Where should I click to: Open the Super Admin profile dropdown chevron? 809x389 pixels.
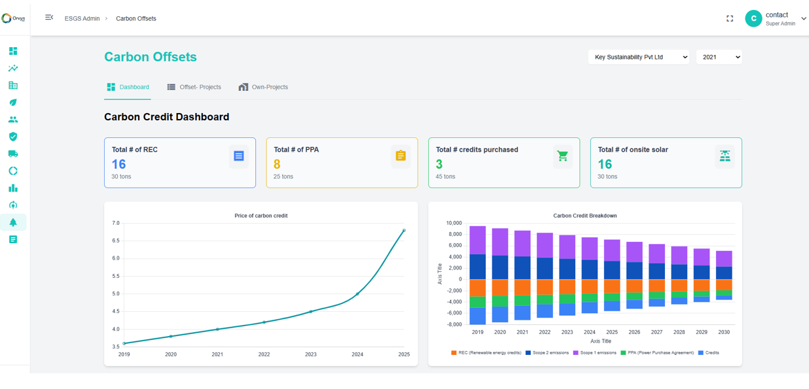(804, 19)
